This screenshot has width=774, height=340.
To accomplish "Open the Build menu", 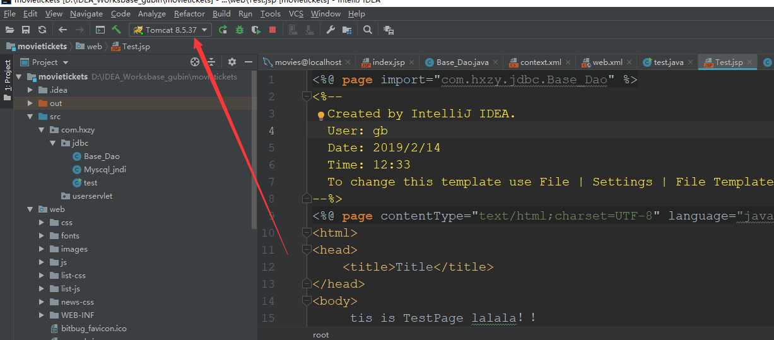I will tap(221, 13).
